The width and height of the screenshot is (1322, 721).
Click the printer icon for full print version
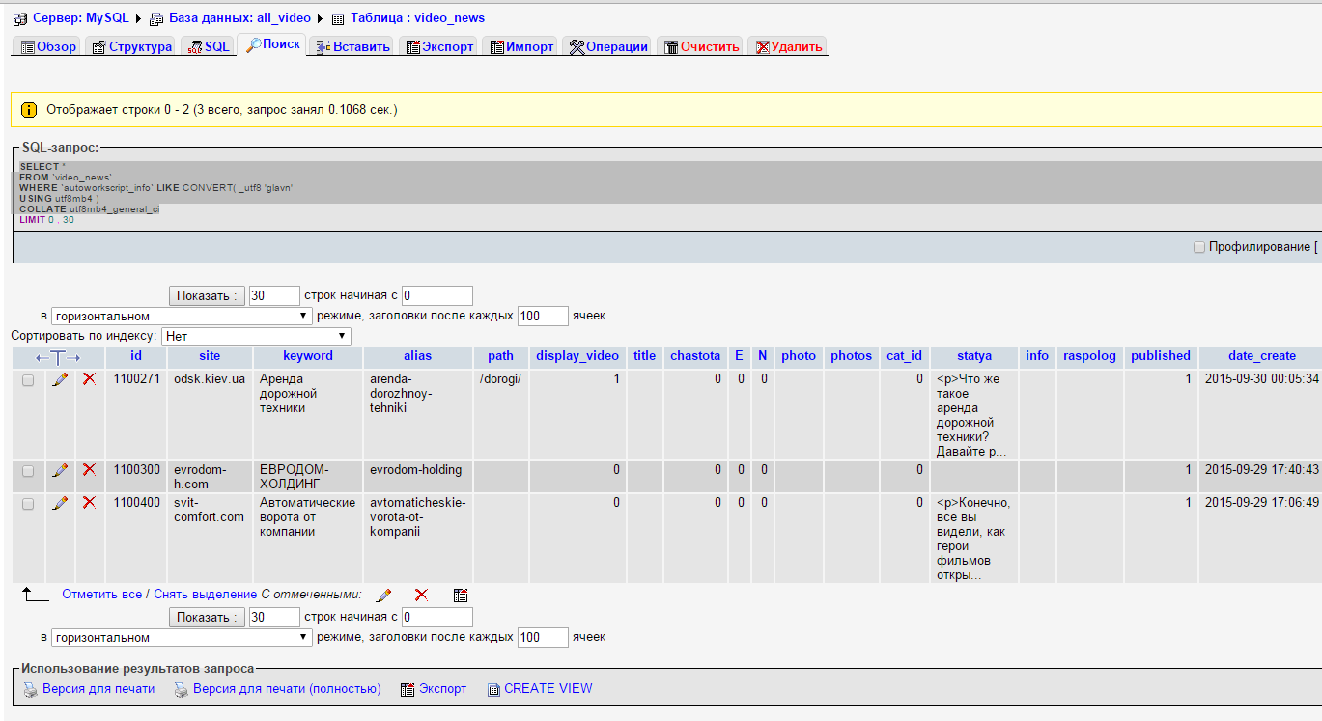[x=181, y=689]
